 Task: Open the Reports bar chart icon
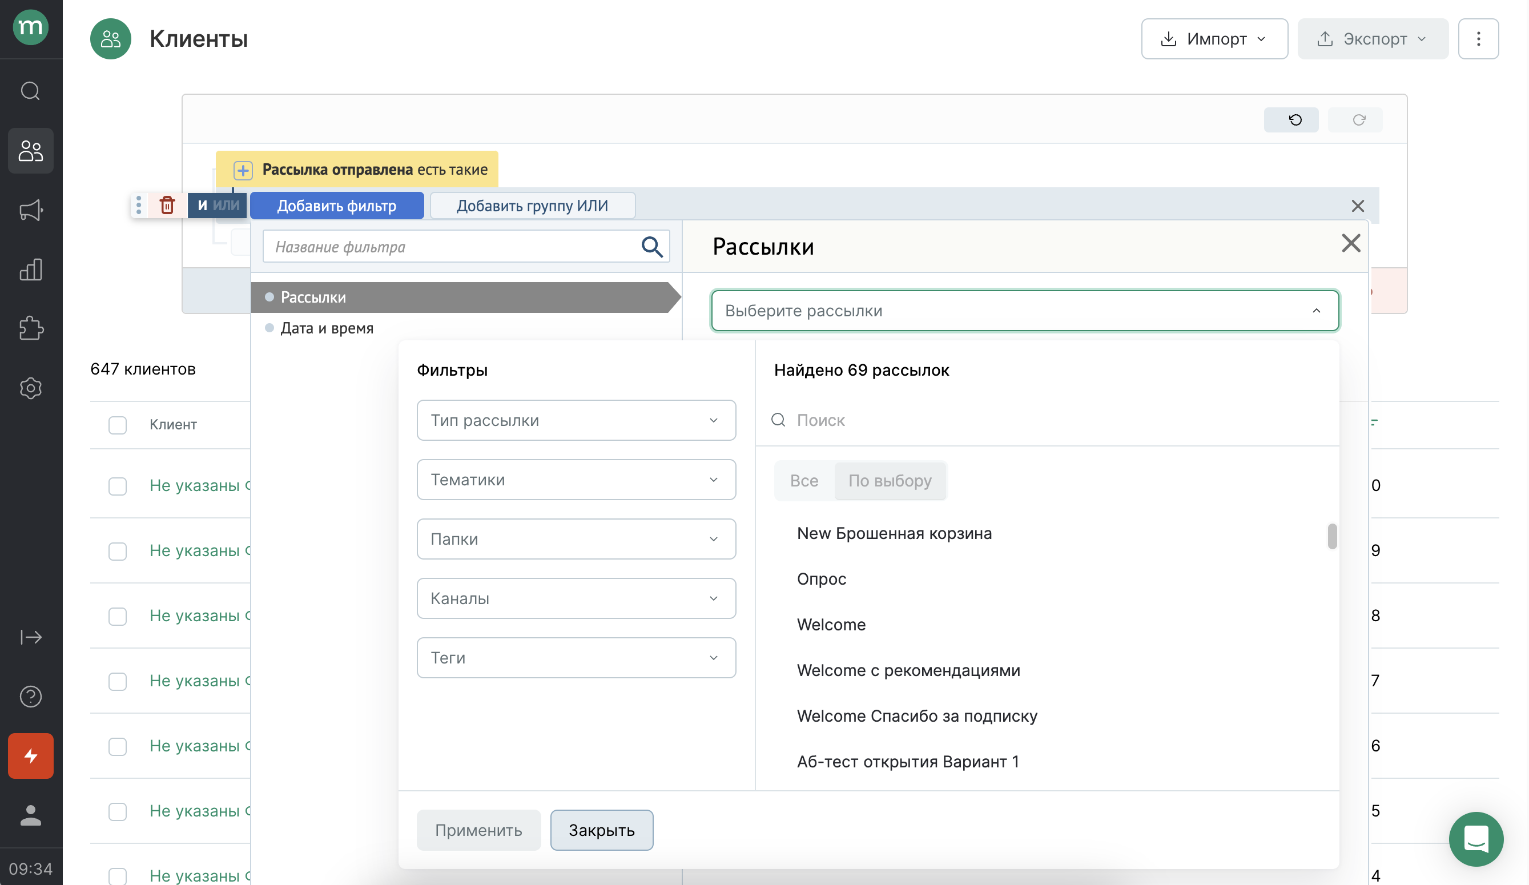point(30,269)
